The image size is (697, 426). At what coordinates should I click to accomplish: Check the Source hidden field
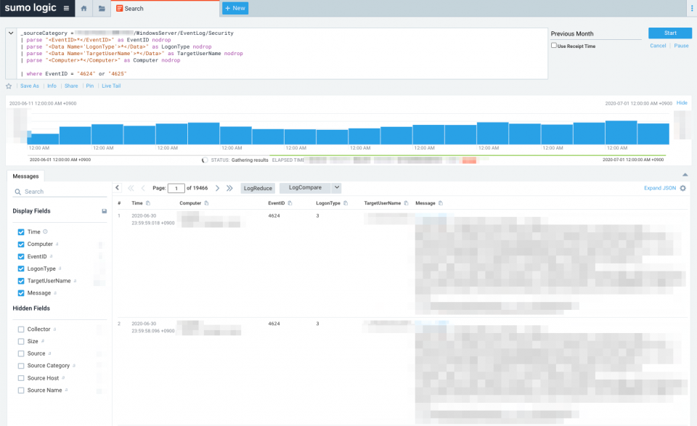(21, 353)
